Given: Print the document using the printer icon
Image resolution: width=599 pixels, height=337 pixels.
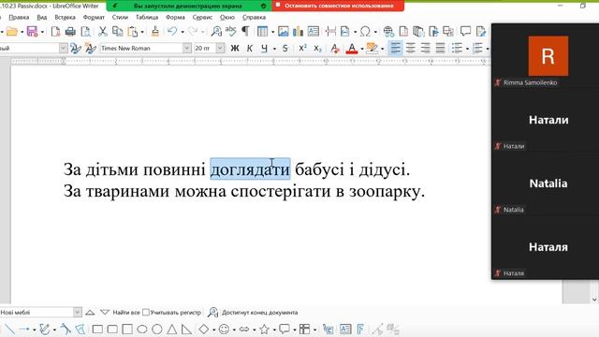Looking at the screenshot, I should tap(70, 31).
